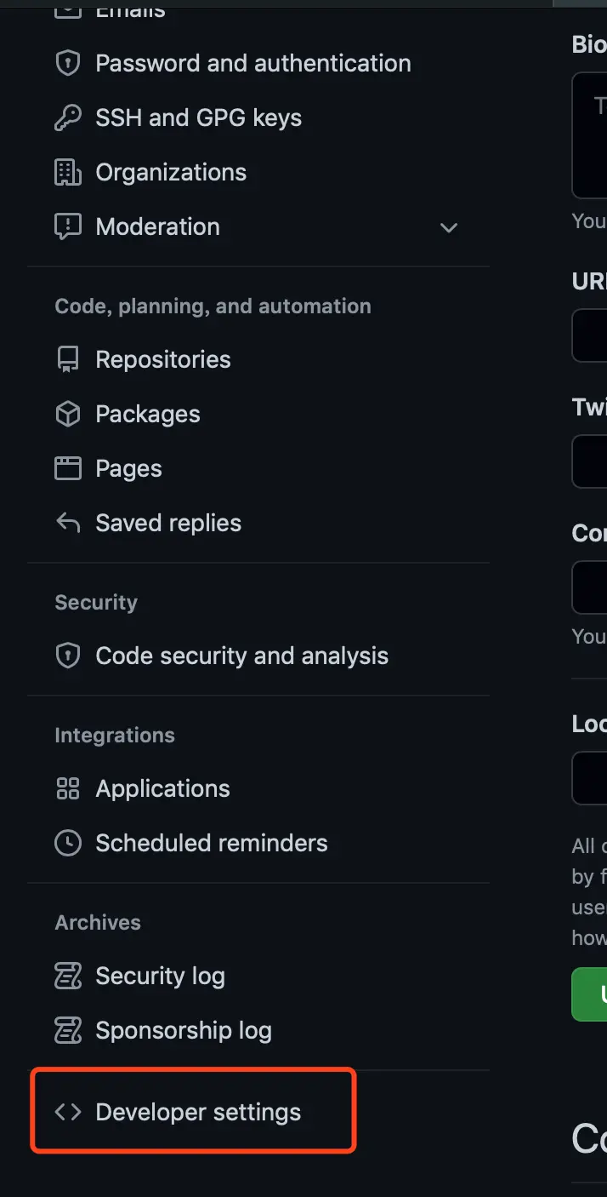Image resolution: width=607 pixels, height=1197 pixels.
Task: Click the green update button
Action: (x=590, y=994)
